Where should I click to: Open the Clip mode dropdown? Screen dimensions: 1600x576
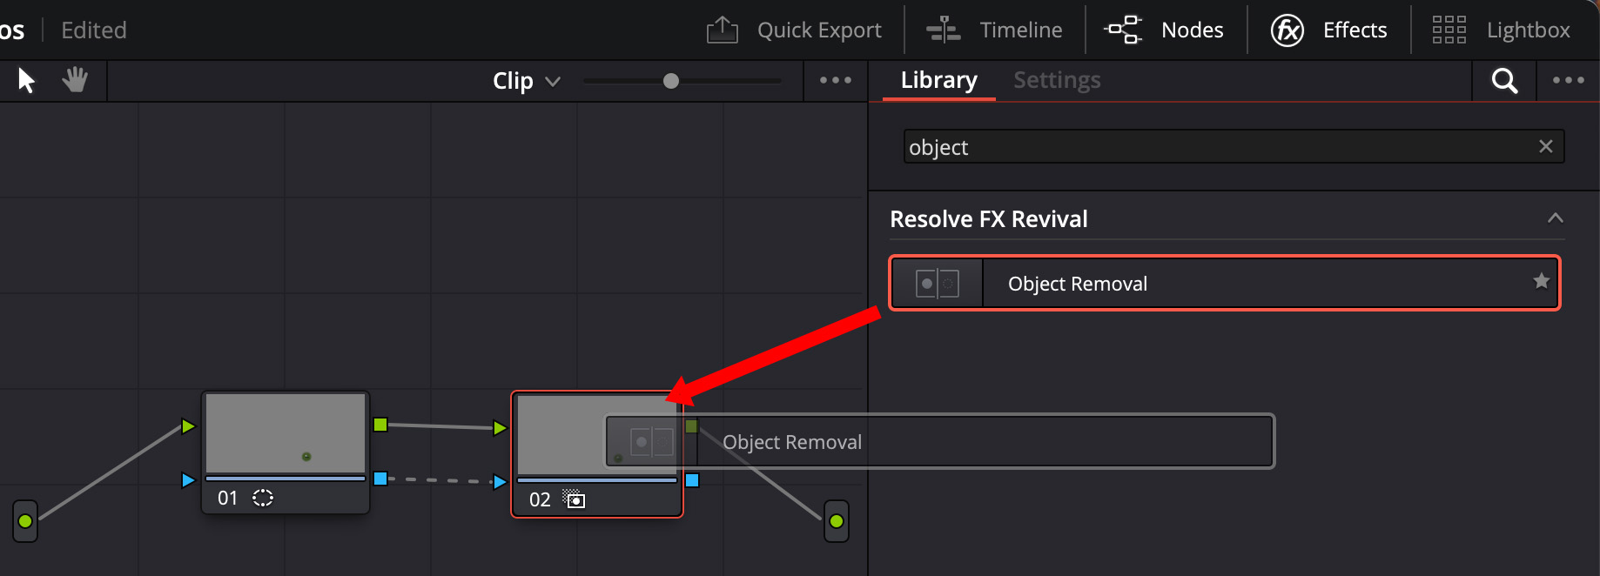pyautogui.click(x=526, y=81)
